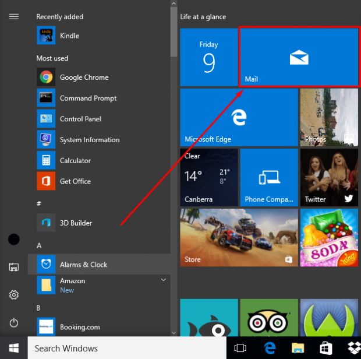
Task: Open the Microsoft Edge tile
Action: click(239, 117)
